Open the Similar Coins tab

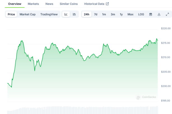pyautogui.click(x=69, y=4)
